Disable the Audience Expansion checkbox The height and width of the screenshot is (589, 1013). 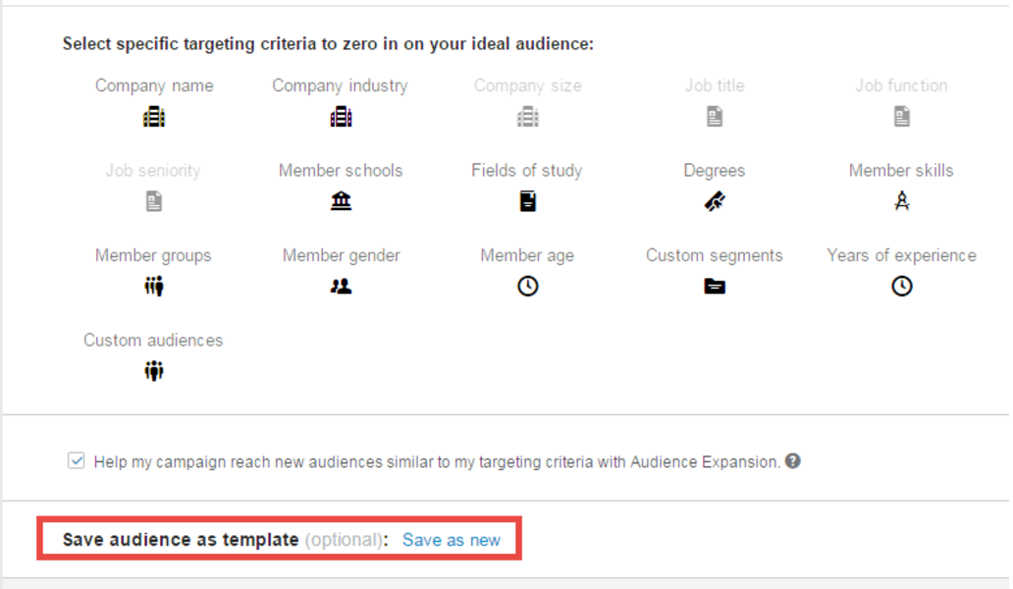pyautogui.click(x=77, y=460)
